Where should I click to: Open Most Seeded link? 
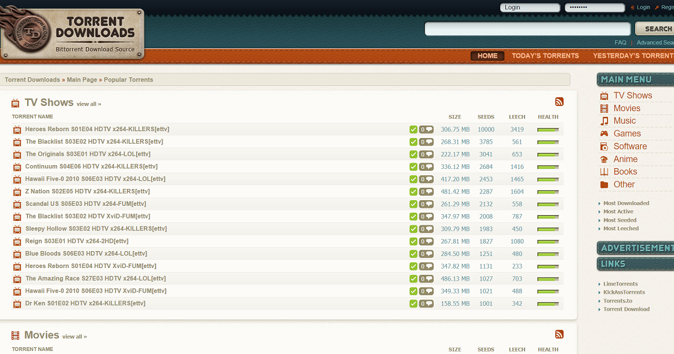(x=619, y=220)
